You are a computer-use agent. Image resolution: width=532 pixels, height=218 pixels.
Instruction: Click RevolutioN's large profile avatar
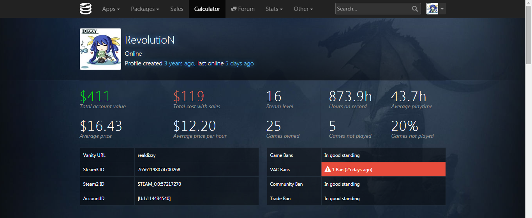click(100, 49)
